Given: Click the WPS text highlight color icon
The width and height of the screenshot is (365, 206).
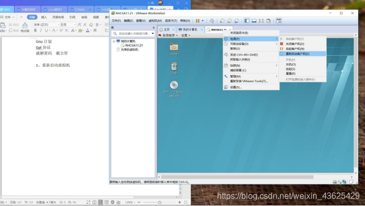Looking at the screenshot, I should (x=80, y=30).
